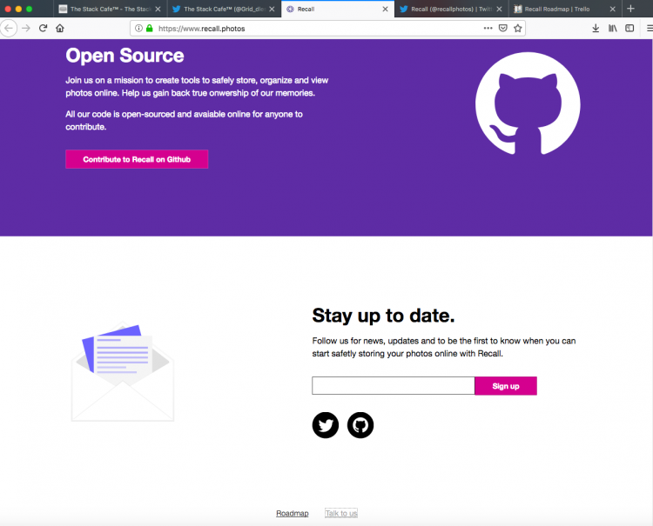Reload the current page
653x526 pixels.
[x=43, y=29]
